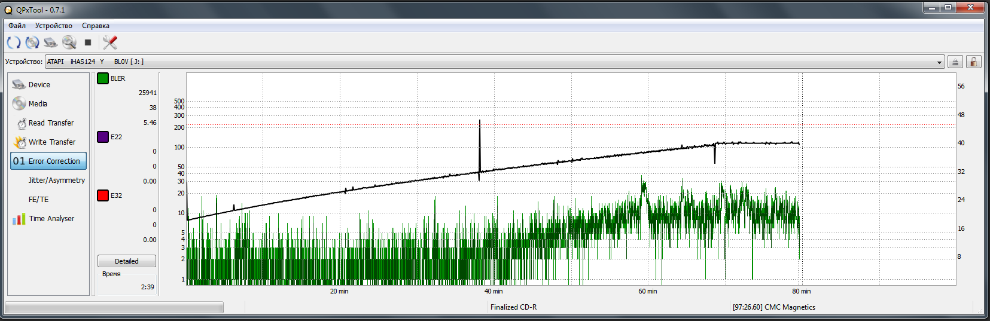Go to the Jitter/Asymmetry page
This screenshot has height=321, width=990.
(56, 181)
